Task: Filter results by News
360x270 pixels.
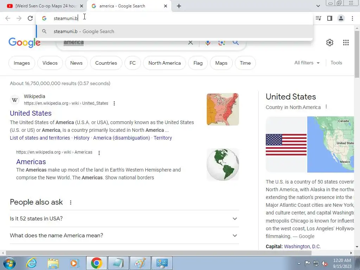Action: (x=76, y=63)
